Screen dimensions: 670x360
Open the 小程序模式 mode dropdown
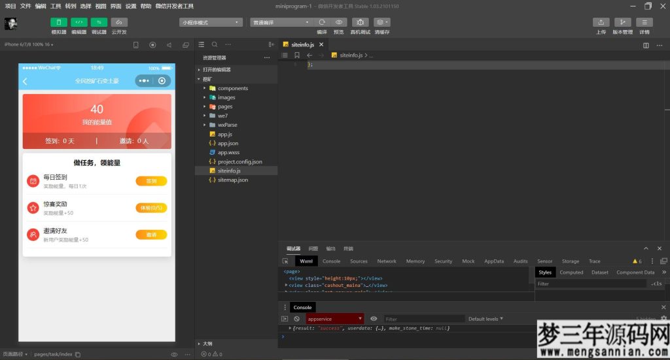(x=211, y=22)
